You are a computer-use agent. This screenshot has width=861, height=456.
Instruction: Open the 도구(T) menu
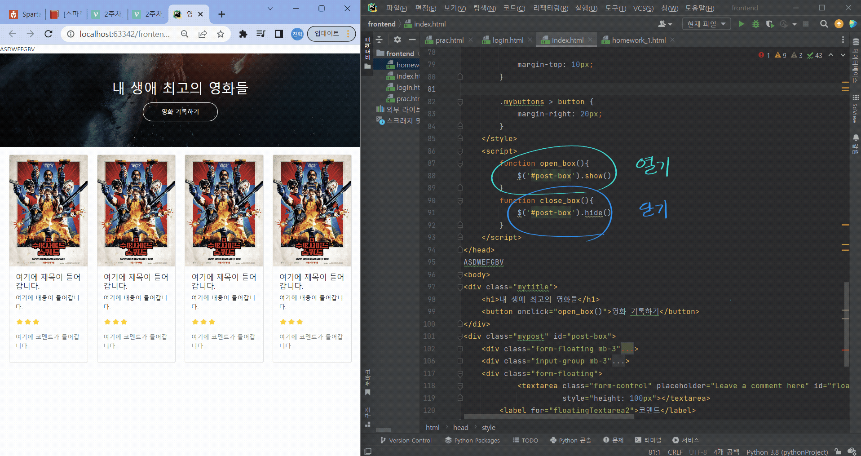pyautogui.click(x=615, y=8)
